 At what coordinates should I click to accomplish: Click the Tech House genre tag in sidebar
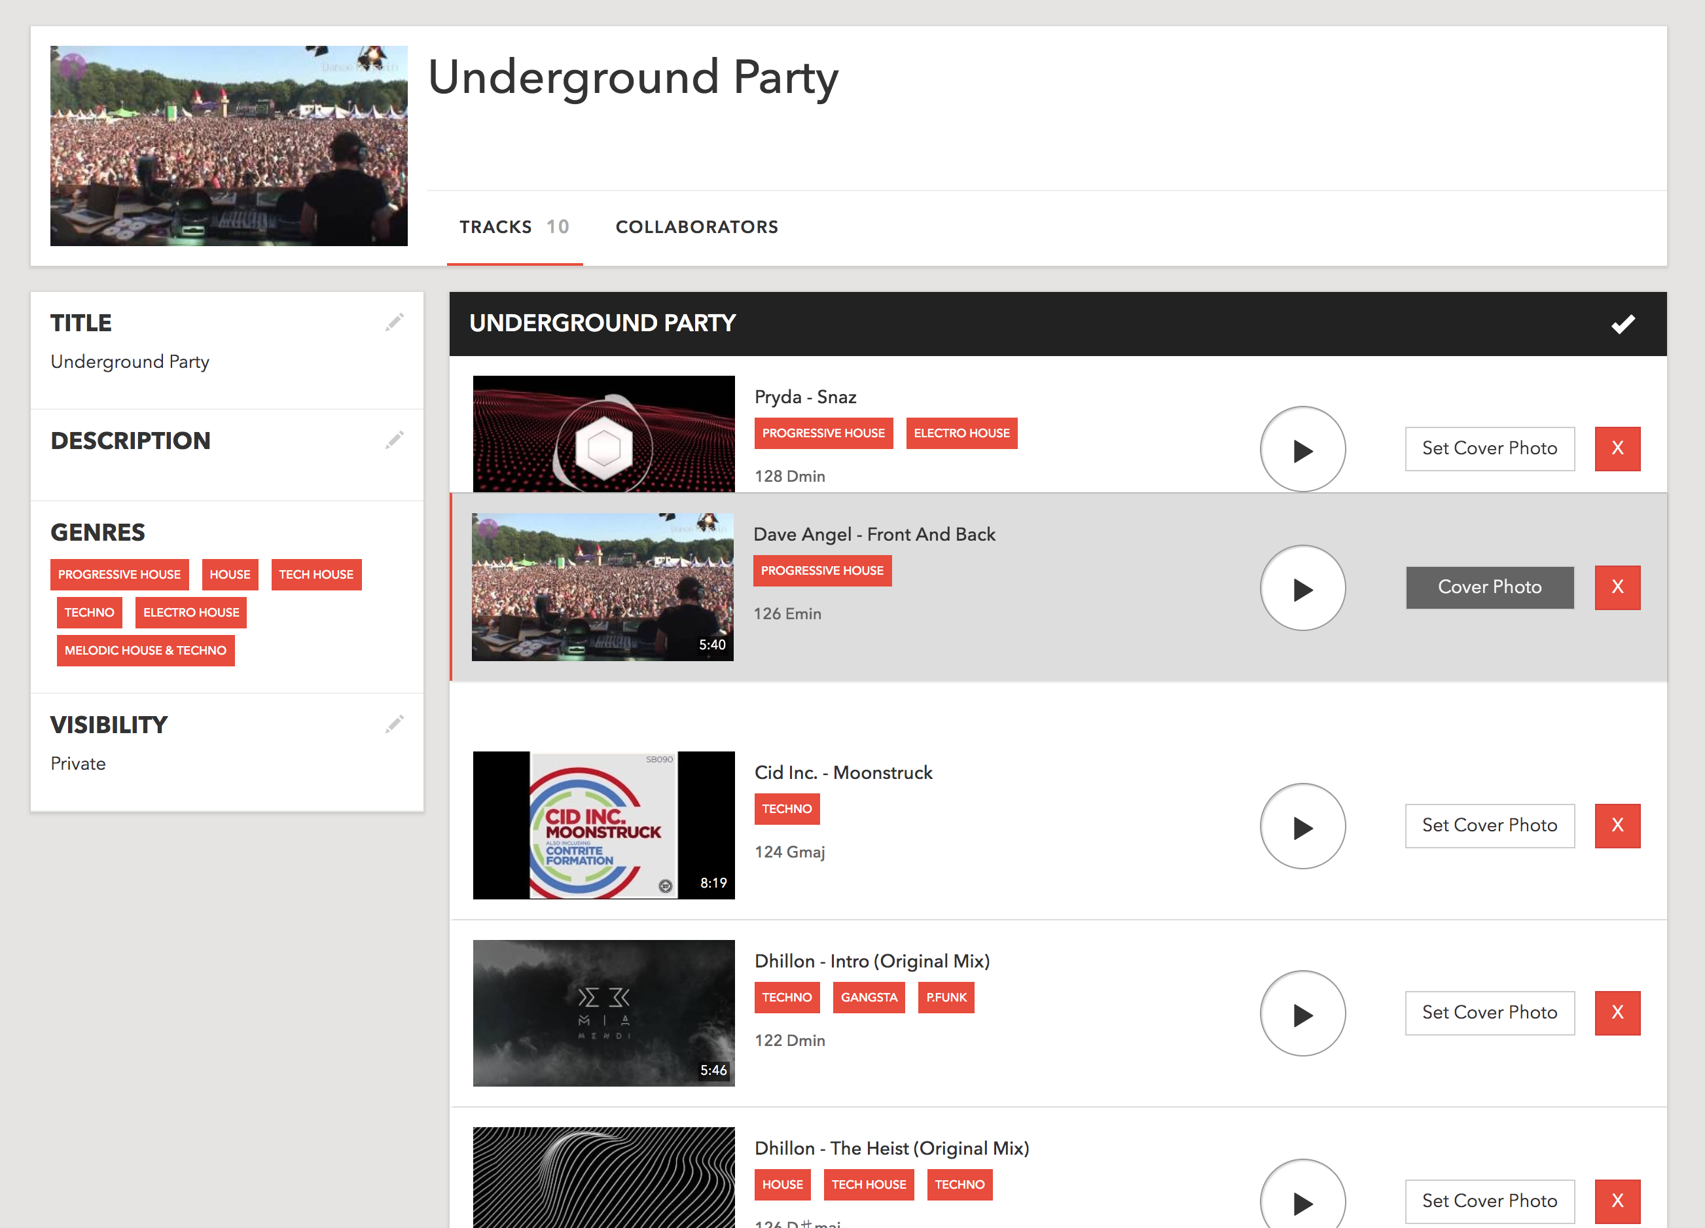[x=315, y=575]
